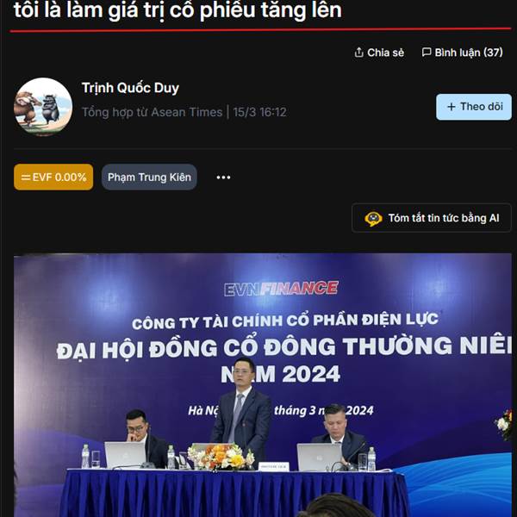The height and width of the screenshot is (517, 517).
Task: Click the yellow AI robot chat icon
Action: click(373, 218)
